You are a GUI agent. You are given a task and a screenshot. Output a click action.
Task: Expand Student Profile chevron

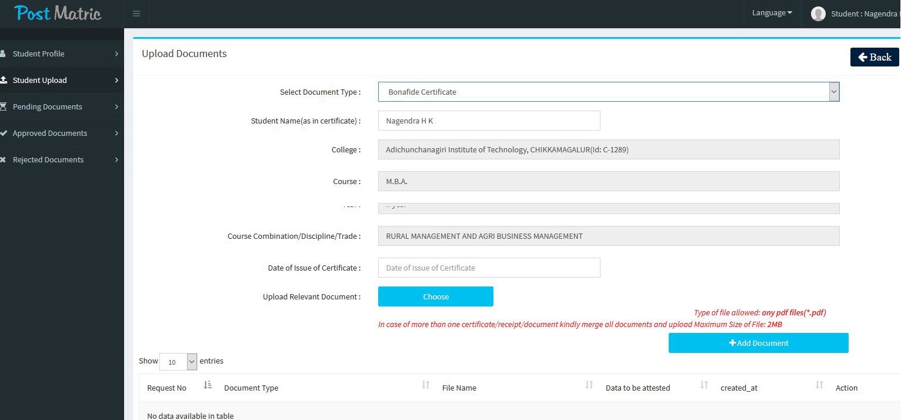tap(116, 54)
